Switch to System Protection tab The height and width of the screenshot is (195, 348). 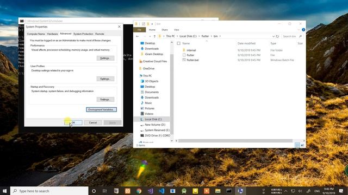click(83, 34)
